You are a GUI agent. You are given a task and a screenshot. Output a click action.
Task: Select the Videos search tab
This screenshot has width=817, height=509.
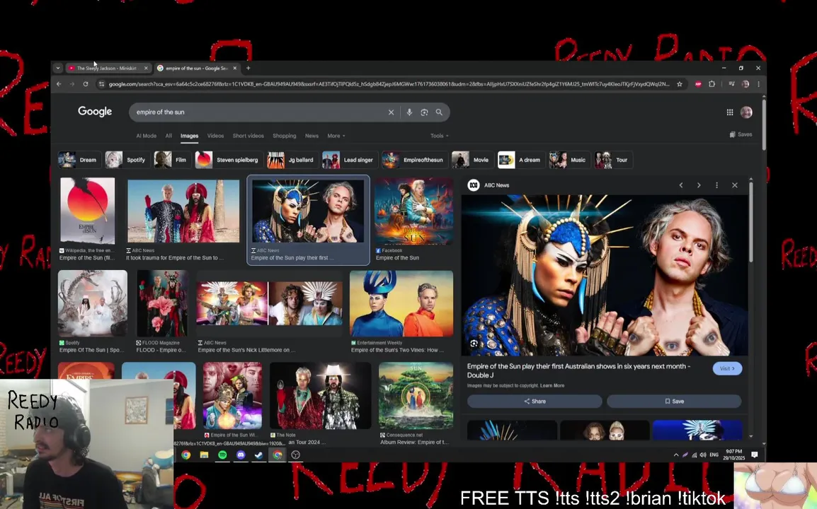point(215,136)
